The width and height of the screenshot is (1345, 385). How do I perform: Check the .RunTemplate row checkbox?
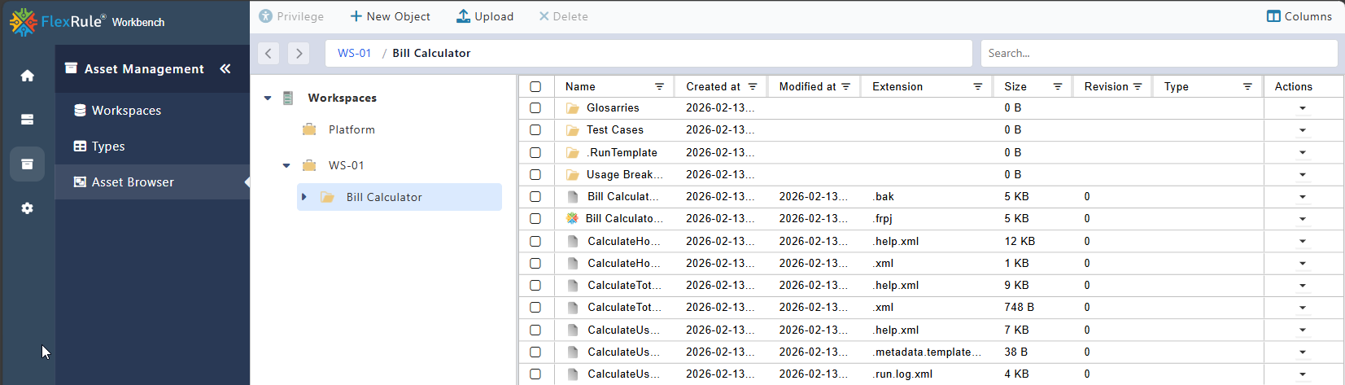point(535,152)
